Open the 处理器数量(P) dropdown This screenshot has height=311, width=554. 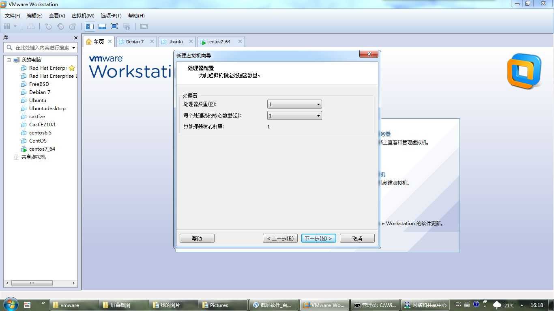pyautogui.click(x=294, y=104)
